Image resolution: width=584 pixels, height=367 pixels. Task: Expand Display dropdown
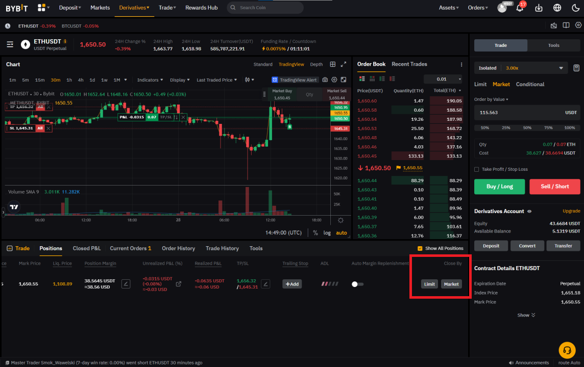click(180, 80)
